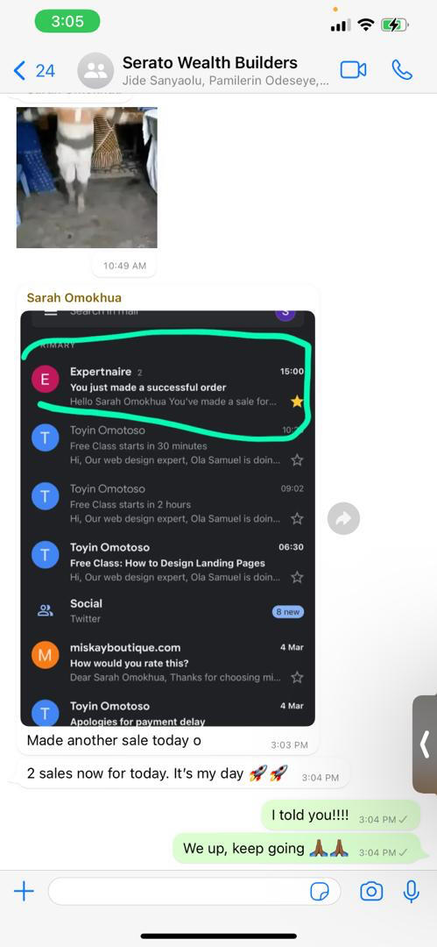Open the Social Twitter category row
This screenshot has width=437, height=947.
[168, 610]
